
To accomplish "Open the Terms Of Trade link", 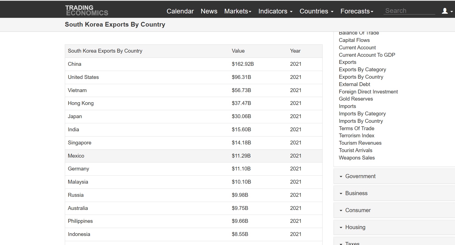I will (x=356, y=129).
